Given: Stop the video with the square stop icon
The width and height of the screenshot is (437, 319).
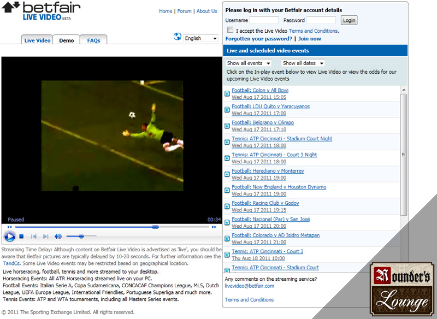Looking at the screenshot, I should pos(21,237).
